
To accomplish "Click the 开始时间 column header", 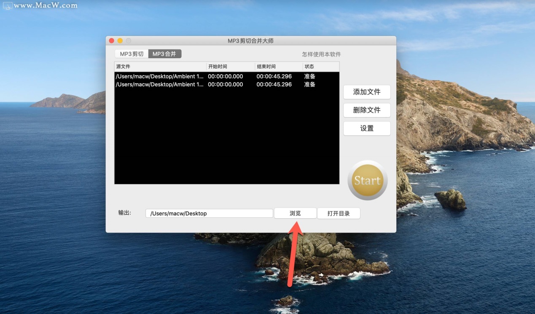I will point(230,67).
